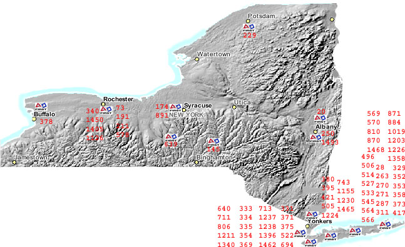
Task: Open team number 378 near Buffalo
Action: point(46,121)
